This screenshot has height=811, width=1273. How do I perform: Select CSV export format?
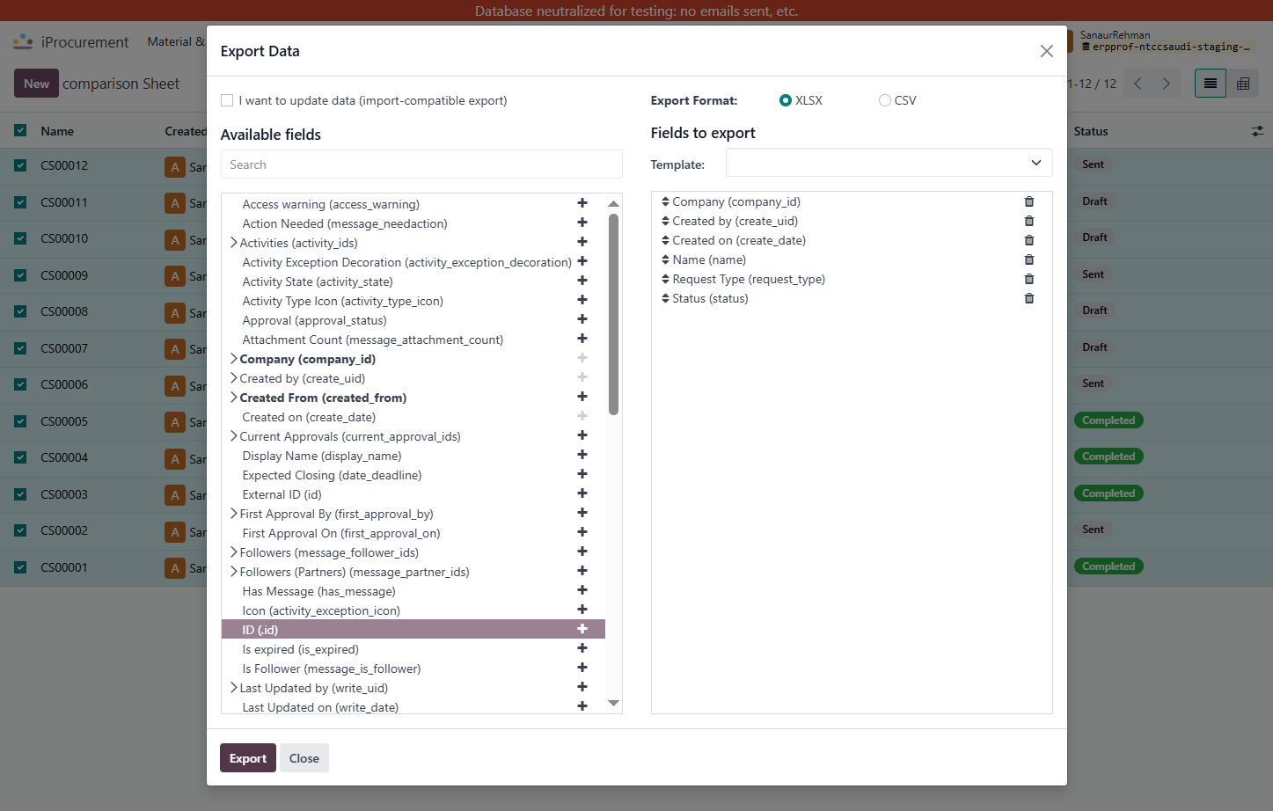coord(885,100)
